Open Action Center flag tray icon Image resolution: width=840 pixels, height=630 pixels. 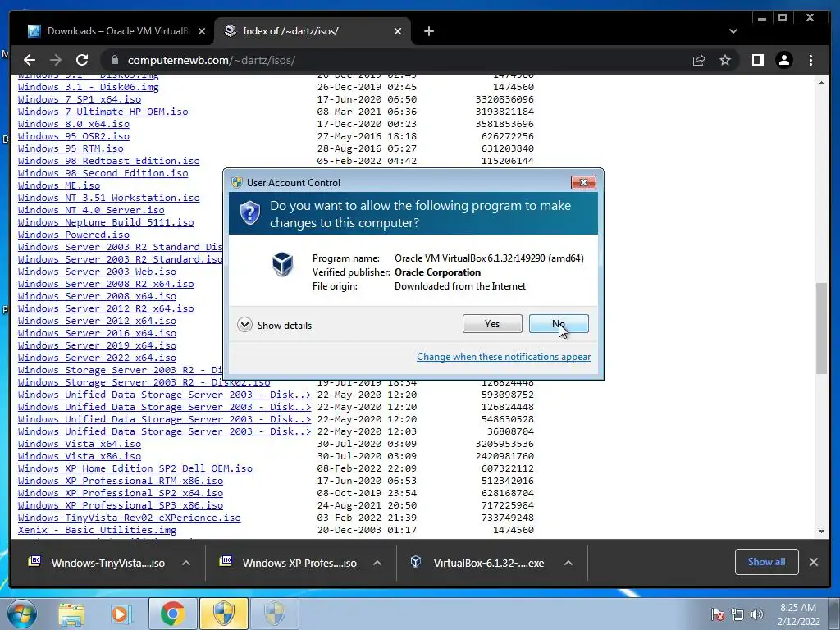718,614
